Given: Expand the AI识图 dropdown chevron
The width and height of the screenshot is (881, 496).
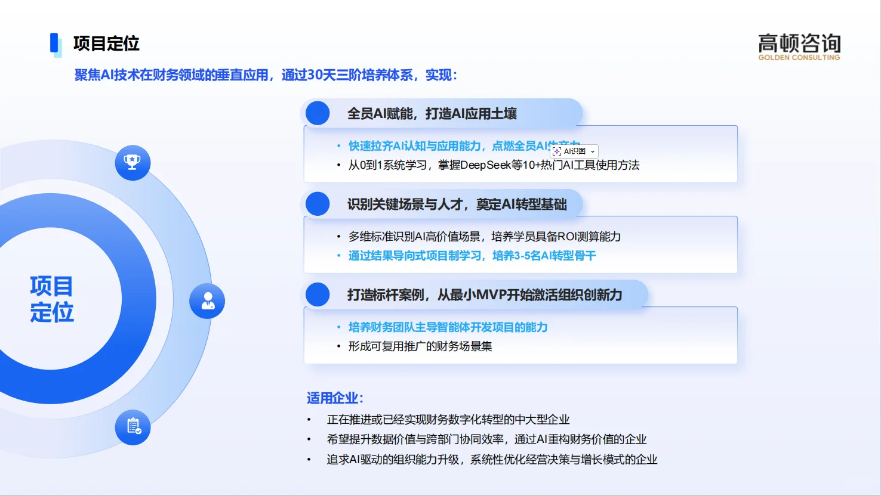Looking at the screenshot, I should [592, 151].
